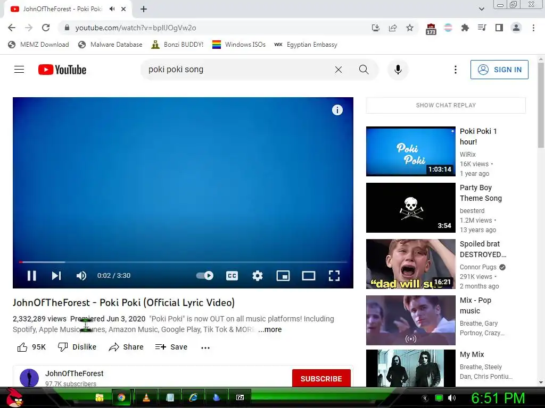Click the SIGN IN button
The height and width of the screenshot is (408, 545).
499,70
